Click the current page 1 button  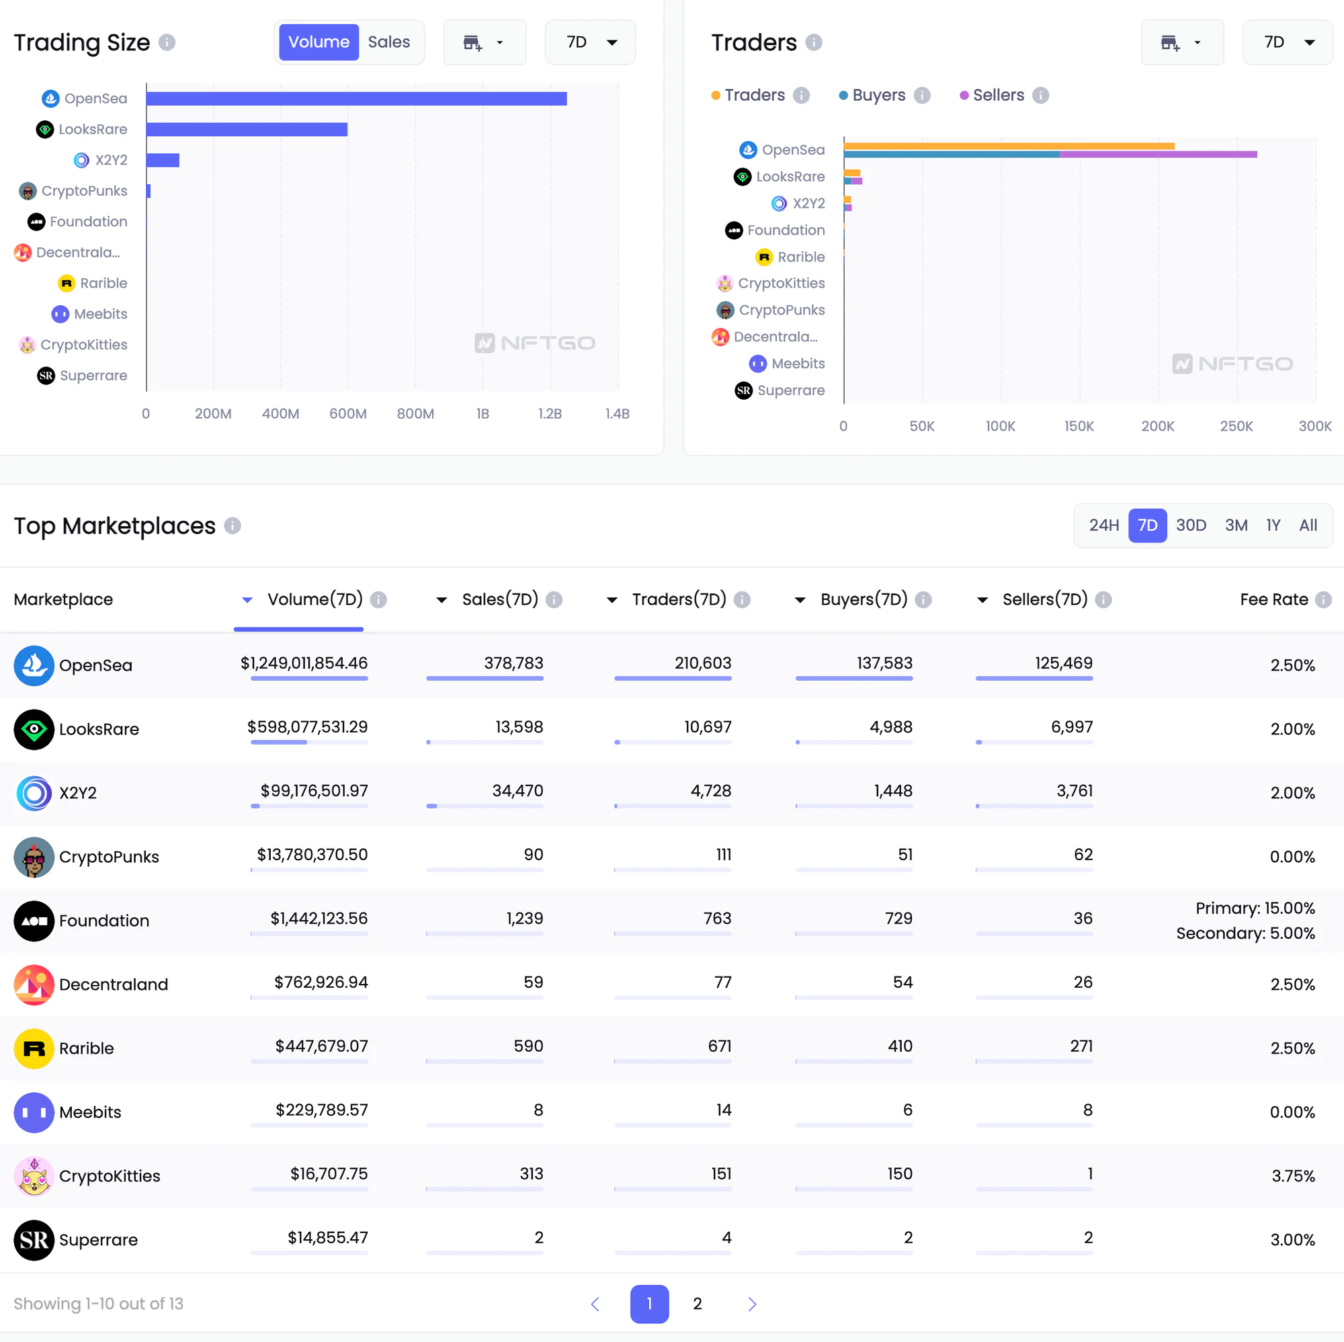coord(650,1304)
